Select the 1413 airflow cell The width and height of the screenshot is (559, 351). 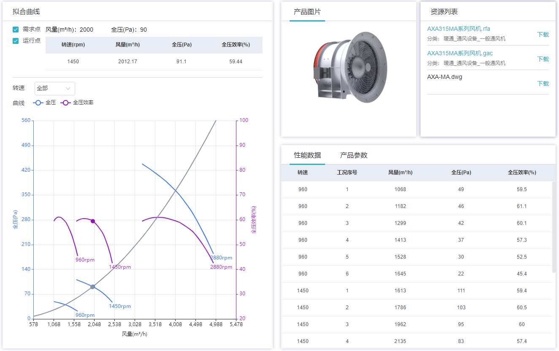pyautogui.click(x=400, y=240)
